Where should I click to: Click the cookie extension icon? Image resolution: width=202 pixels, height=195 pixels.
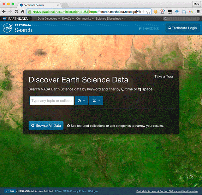click(156, 12)
